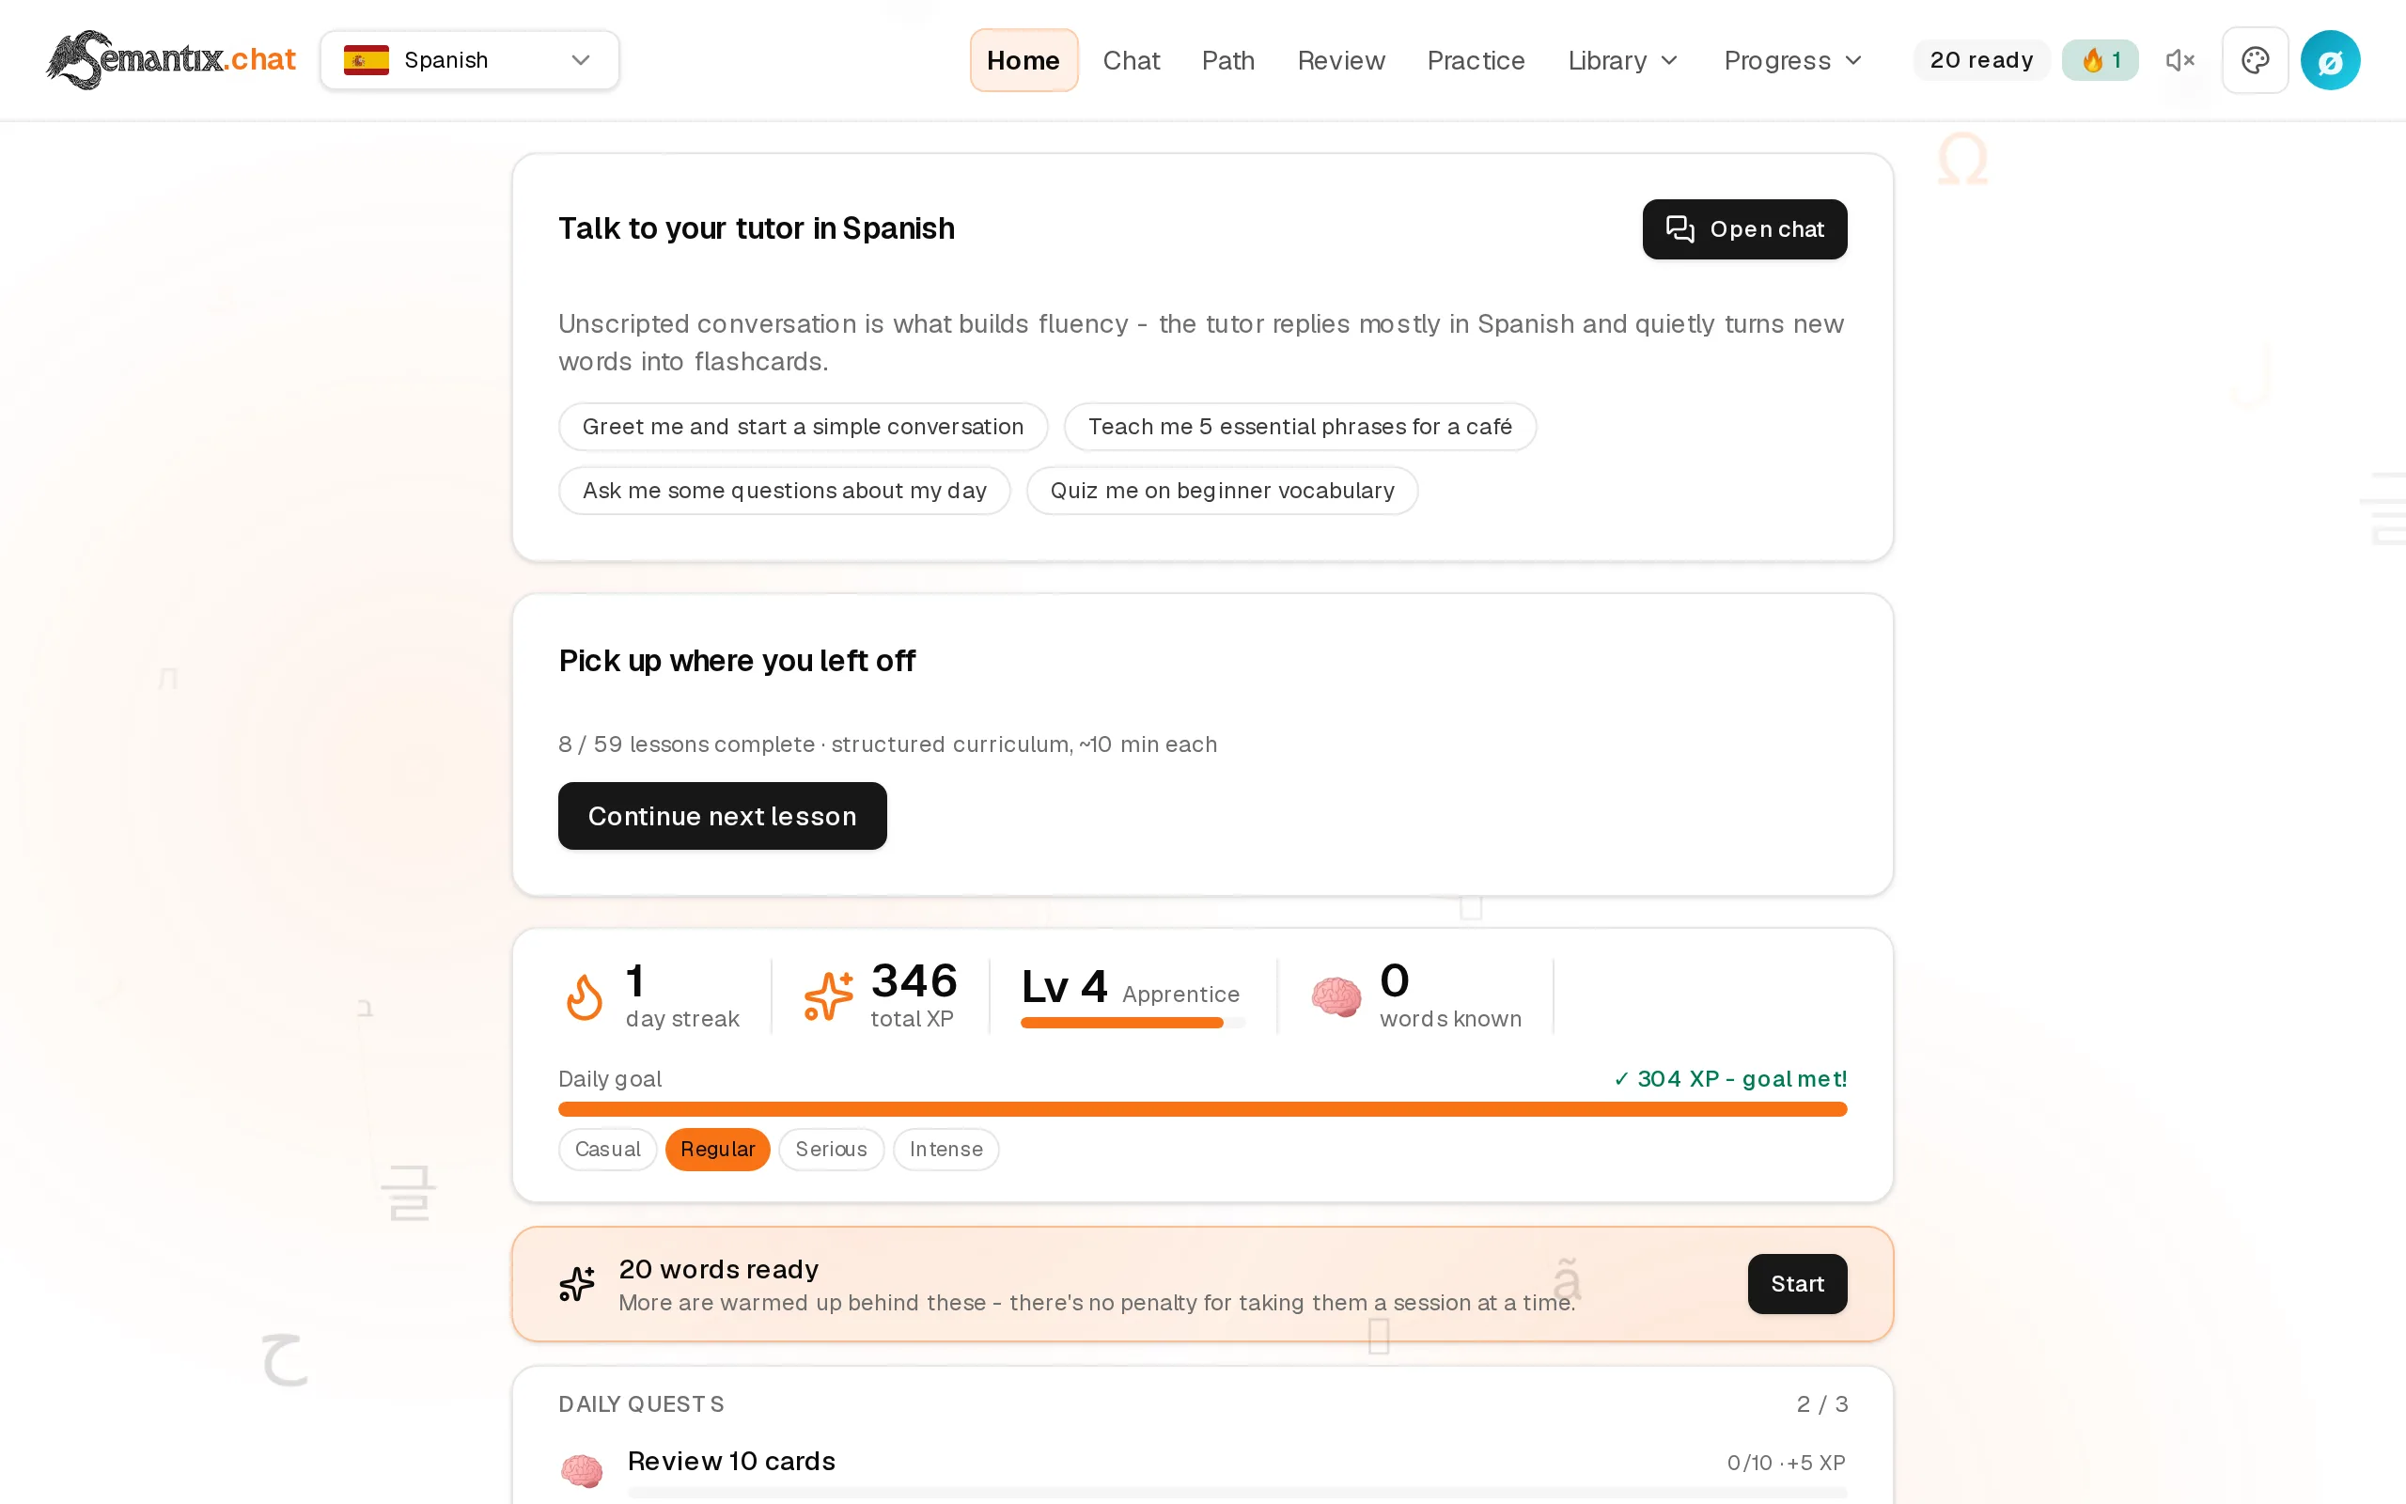Choose 'Ask me some questions about my day'
Screen dimensions: 2406x1504
pyautogui.click(x=785, y=491)
